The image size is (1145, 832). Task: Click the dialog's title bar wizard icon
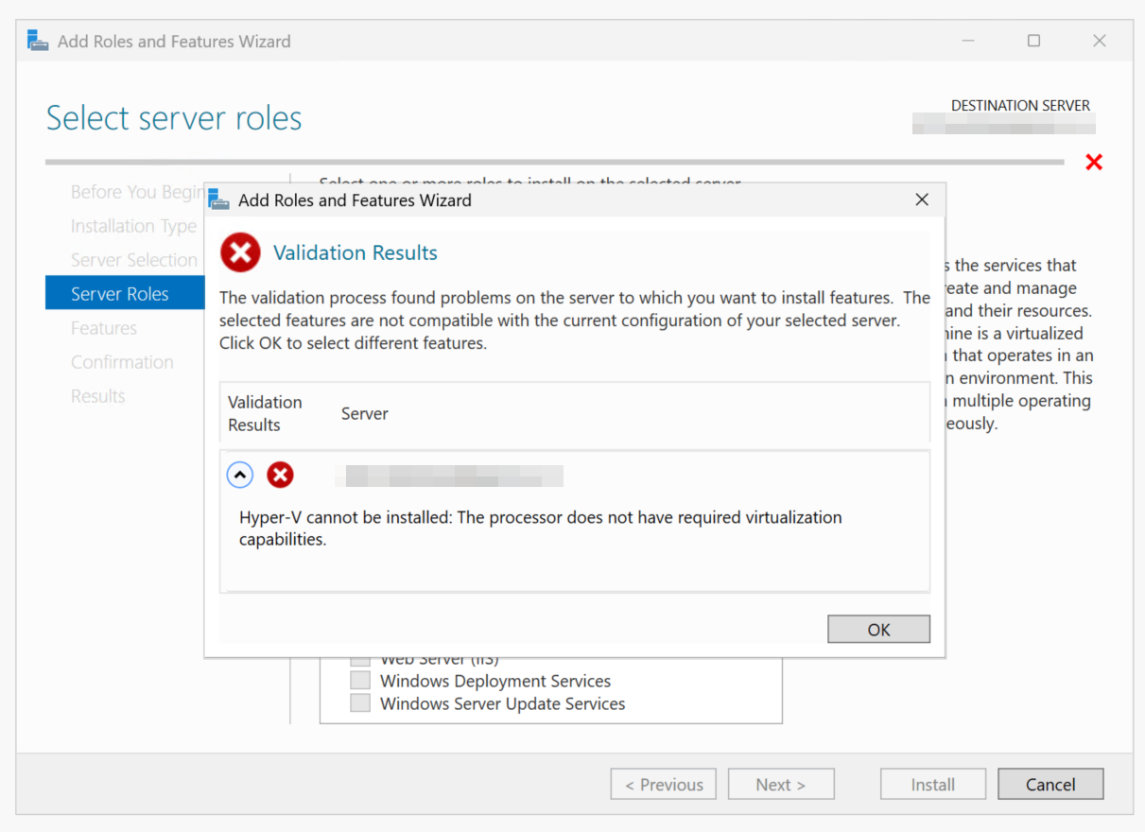point(219,200)
